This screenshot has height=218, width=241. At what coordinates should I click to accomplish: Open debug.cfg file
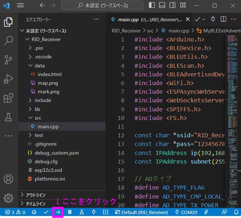(62, 162)
